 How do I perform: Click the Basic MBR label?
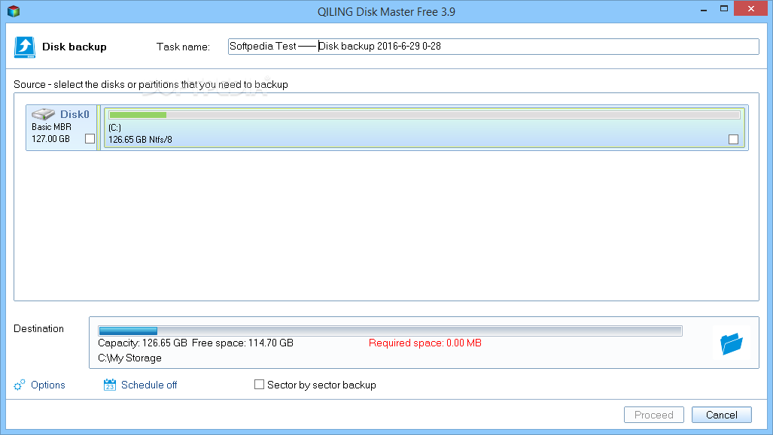tap(51, 127)
